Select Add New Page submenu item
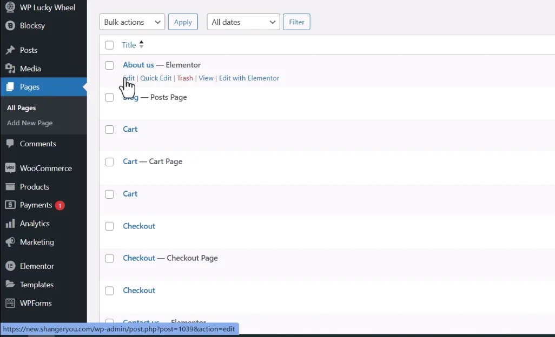 [x=30, y=123]
